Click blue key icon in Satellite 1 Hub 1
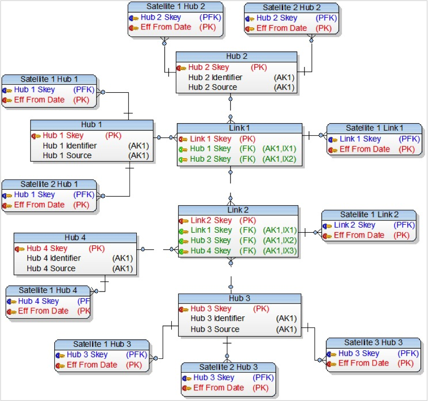428x401 pixels. coord(7,90)
